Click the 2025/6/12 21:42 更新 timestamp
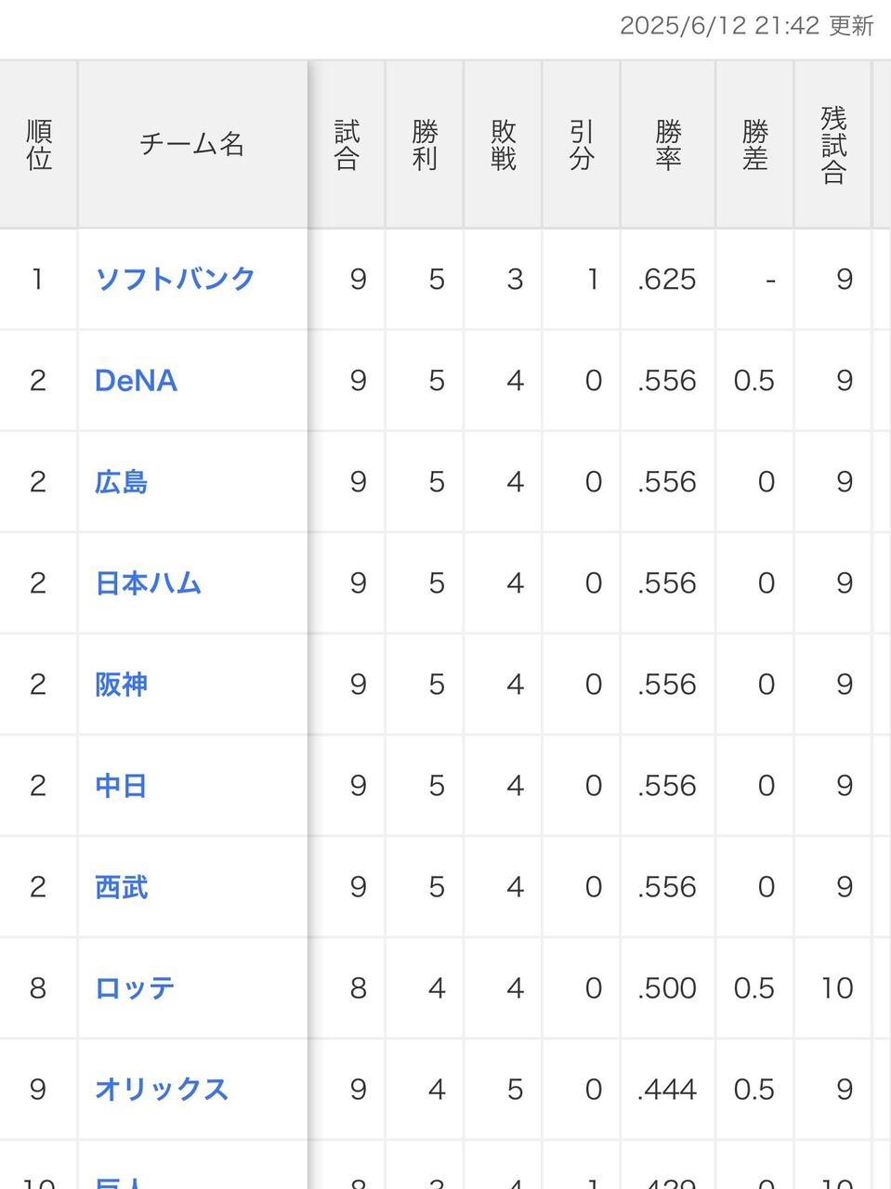 point(747,25)
